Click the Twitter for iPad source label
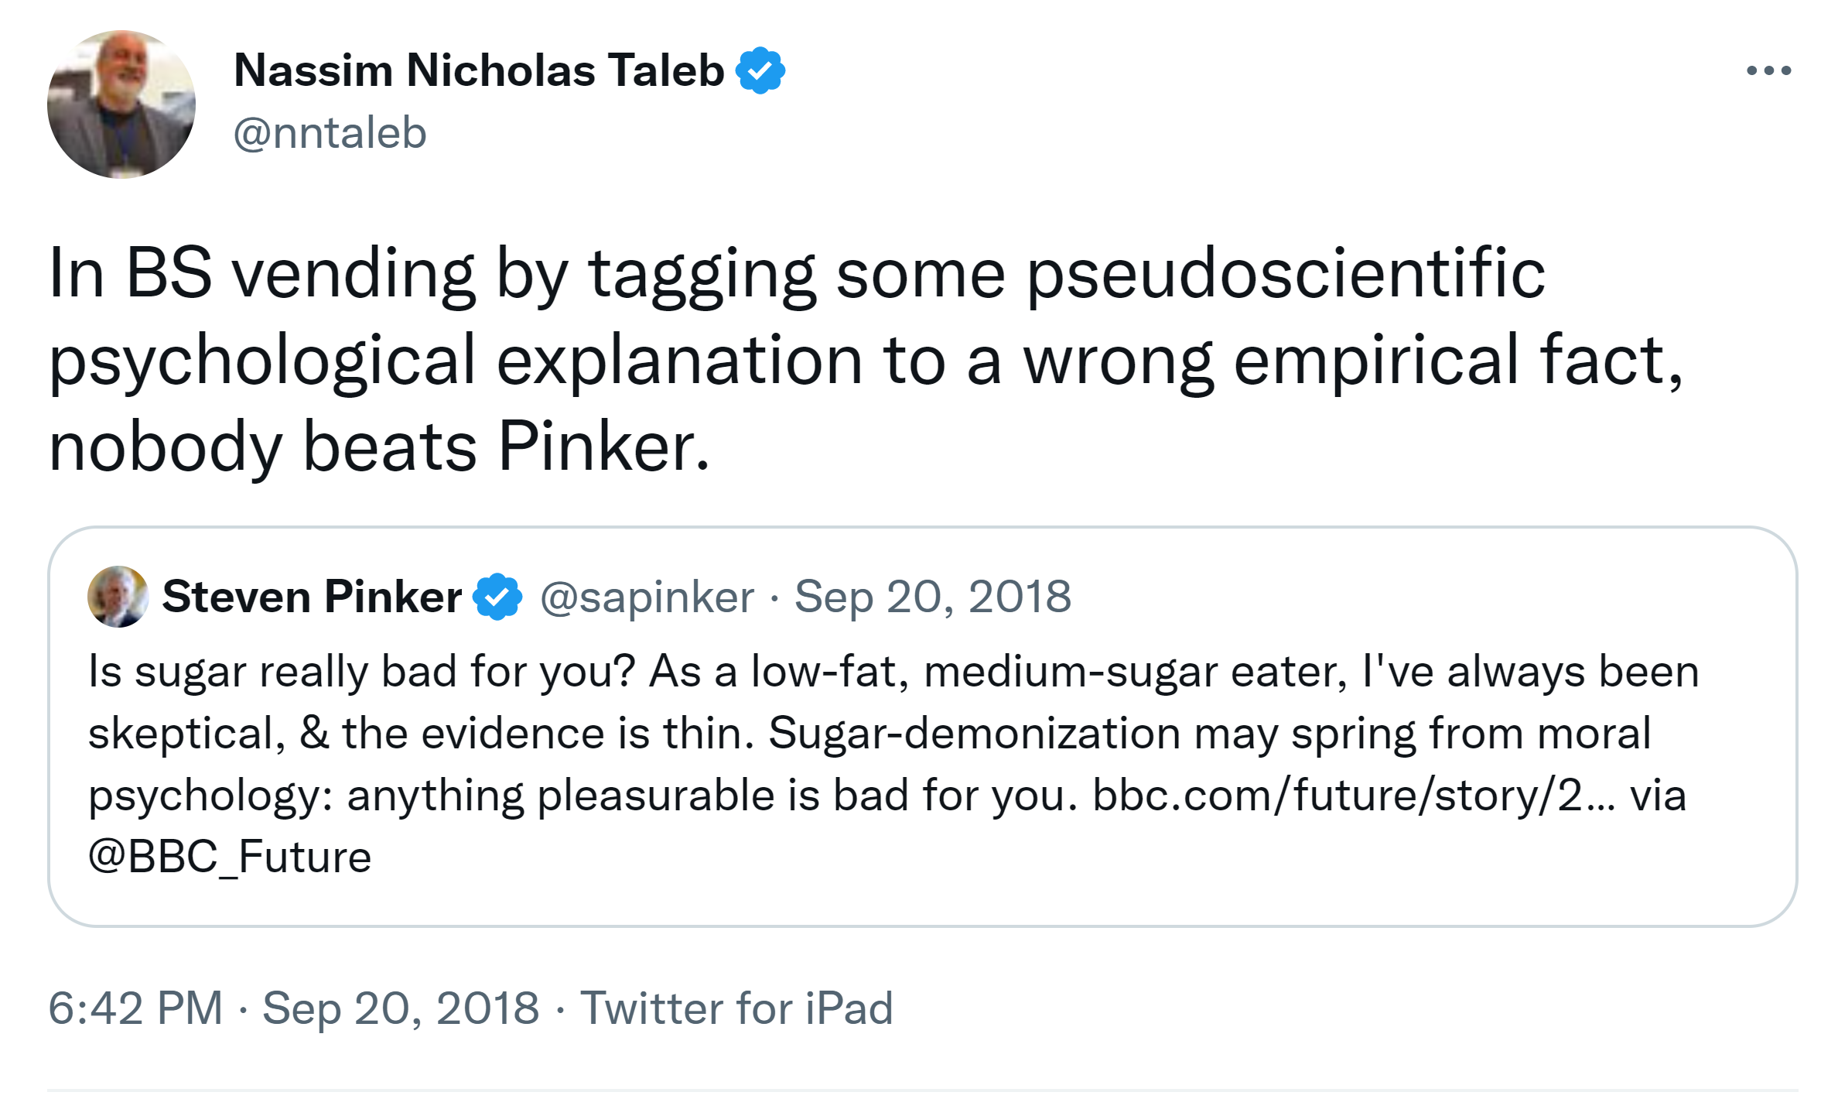The width and height of the screenshot is (1838, 1116). point(736,1008)
